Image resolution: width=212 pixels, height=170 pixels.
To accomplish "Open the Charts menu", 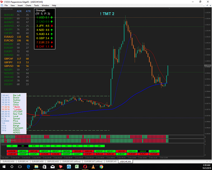I will pos(28,5).
